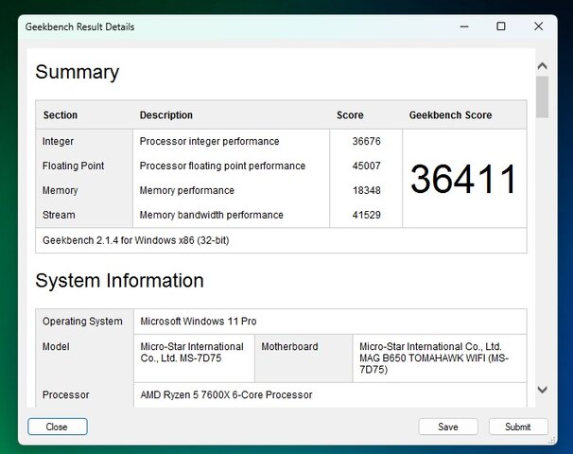The width and height of the screenshot is (573, 454).
Task: Click the large 36411 overall score
Action: pyautogui.click(x=463, y=179)
